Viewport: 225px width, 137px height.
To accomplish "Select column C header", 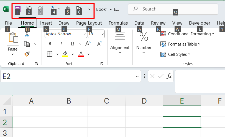I will tap(106, 101).
